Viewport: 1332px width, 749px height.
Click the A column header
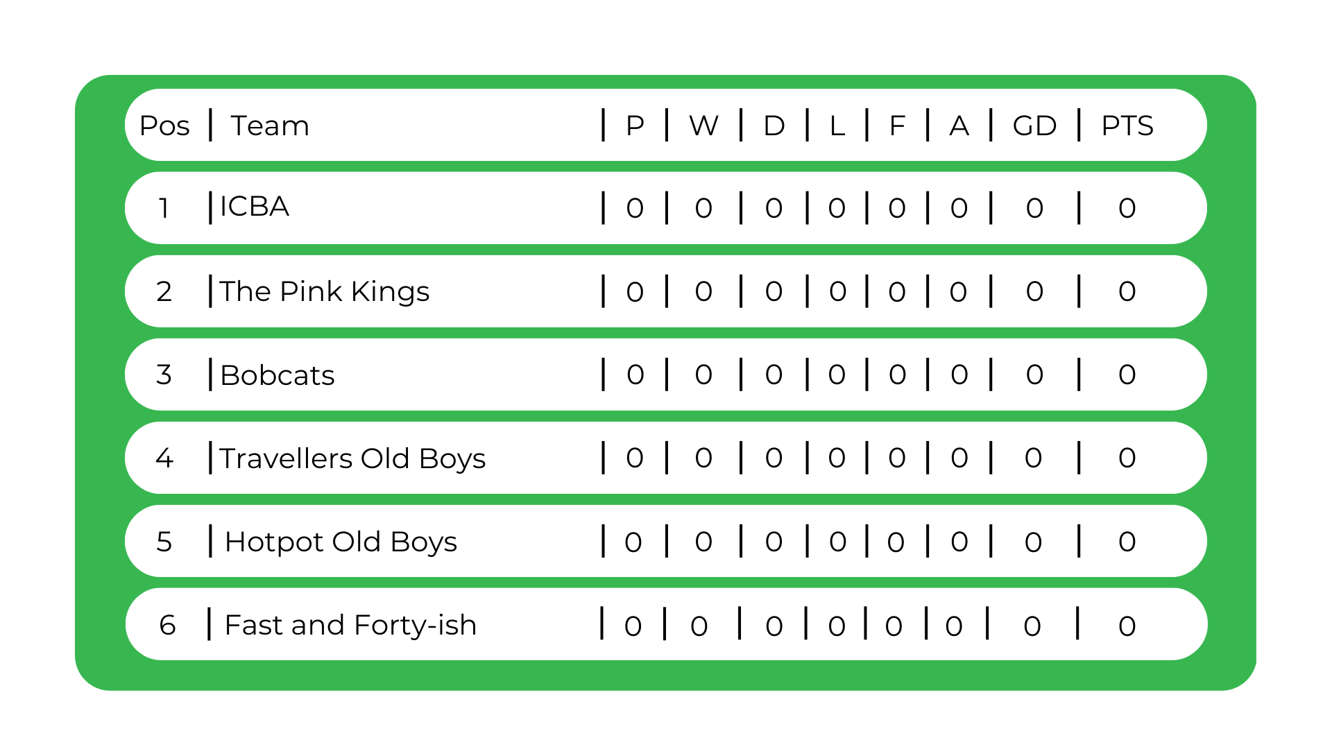[959, 126]
